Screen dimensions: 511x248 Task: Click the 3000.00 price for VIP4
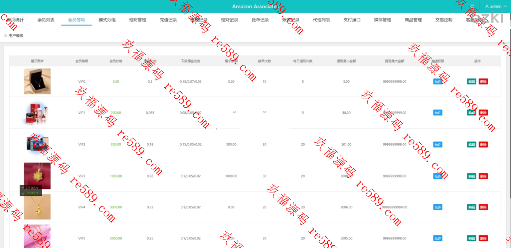click(x=116, y=207)
